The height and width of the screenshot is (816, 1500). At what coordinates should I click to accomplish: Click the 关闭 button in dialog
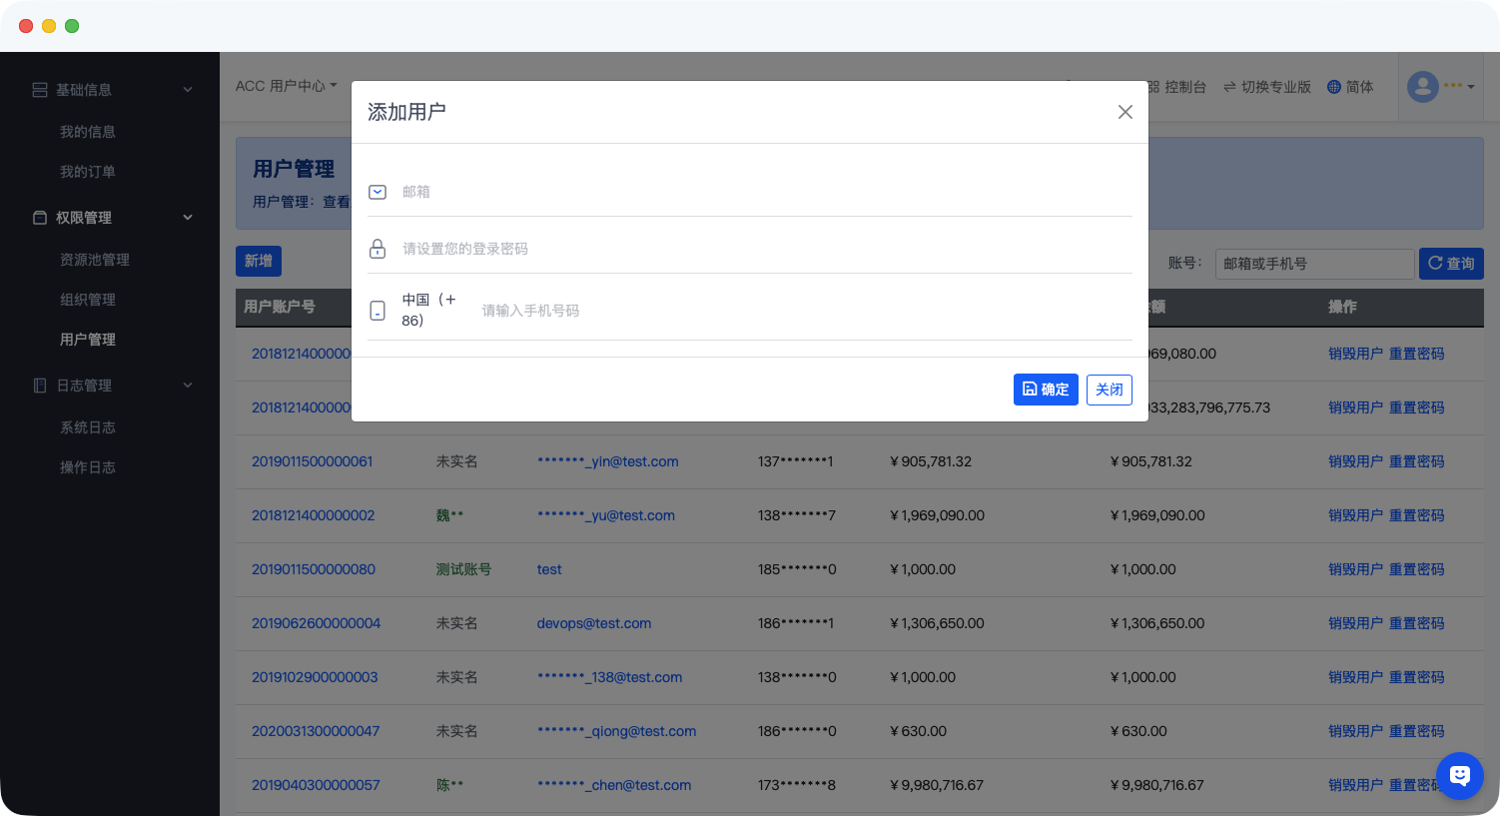pyautogui.click(x=1109, y=390)
